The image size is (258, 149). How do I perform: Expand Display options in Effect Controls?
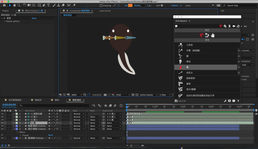click(x=5, y=21)
